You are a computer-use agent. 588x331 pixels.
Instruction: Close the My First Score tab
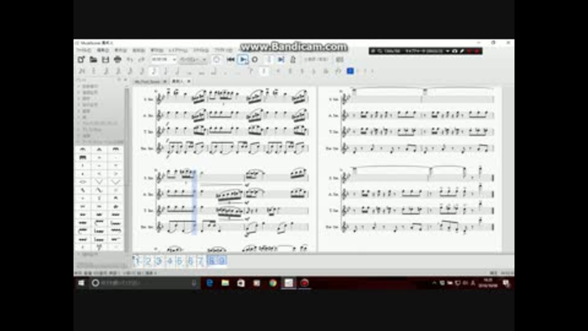165,82
